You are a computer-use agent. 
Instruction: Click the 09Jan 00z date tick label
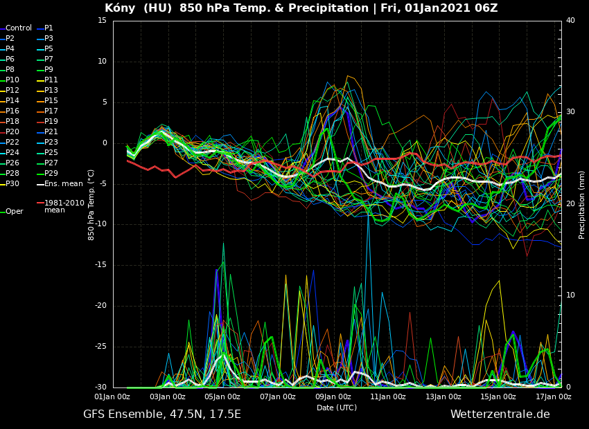(333, 397)
